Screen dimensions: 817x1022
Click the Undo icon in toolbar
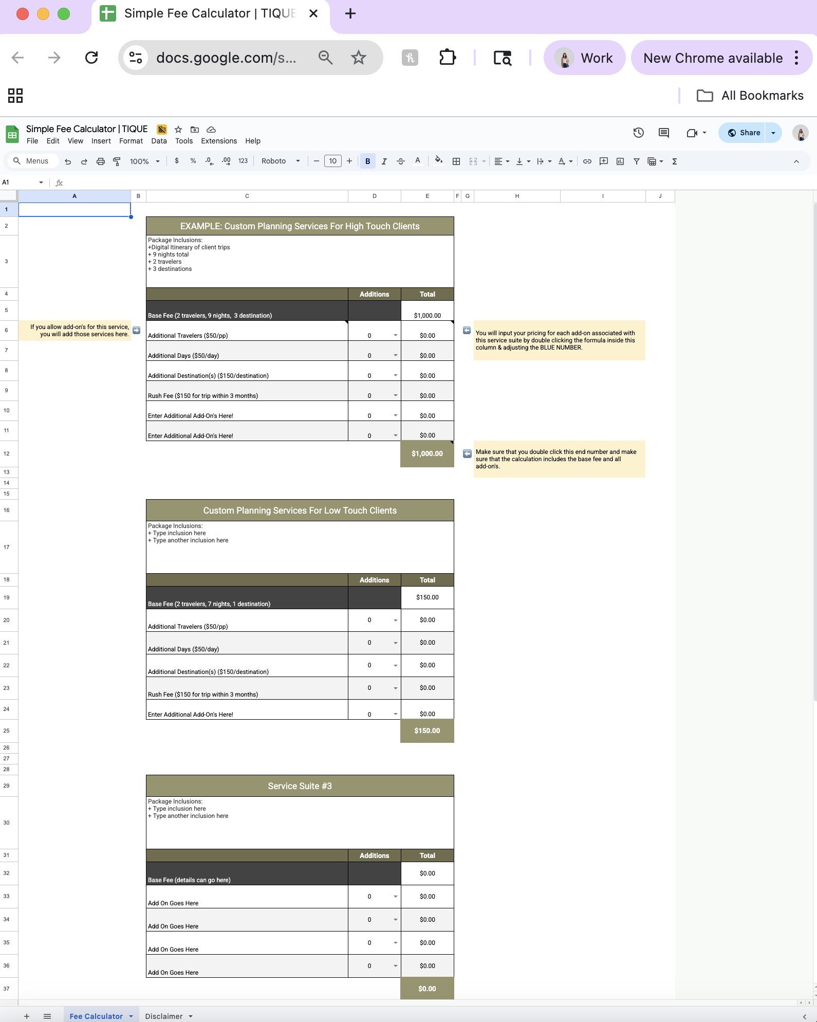pos(68,161)
